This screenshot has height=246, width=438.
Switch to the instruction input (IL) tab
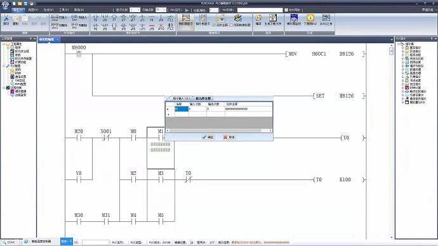click(x=180, y=98)
